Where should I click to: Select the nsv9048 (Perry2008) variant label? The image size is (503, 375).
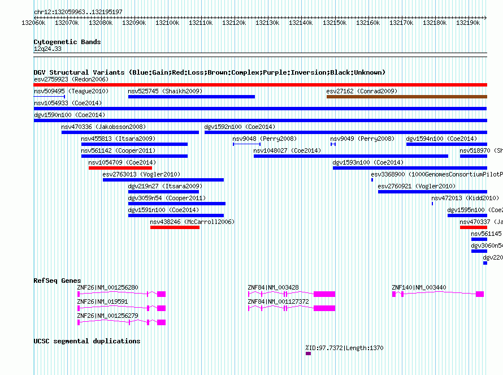pos(264,139)
